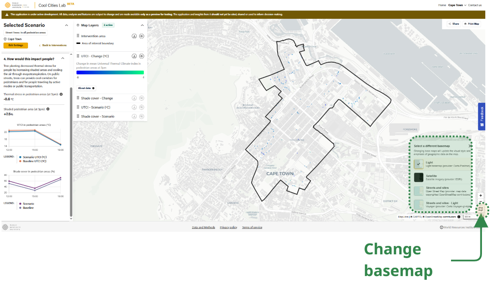This screenshot has height=284, width=497.
Task: Open the Cape Town city dropdown
Action: [457, 5]
